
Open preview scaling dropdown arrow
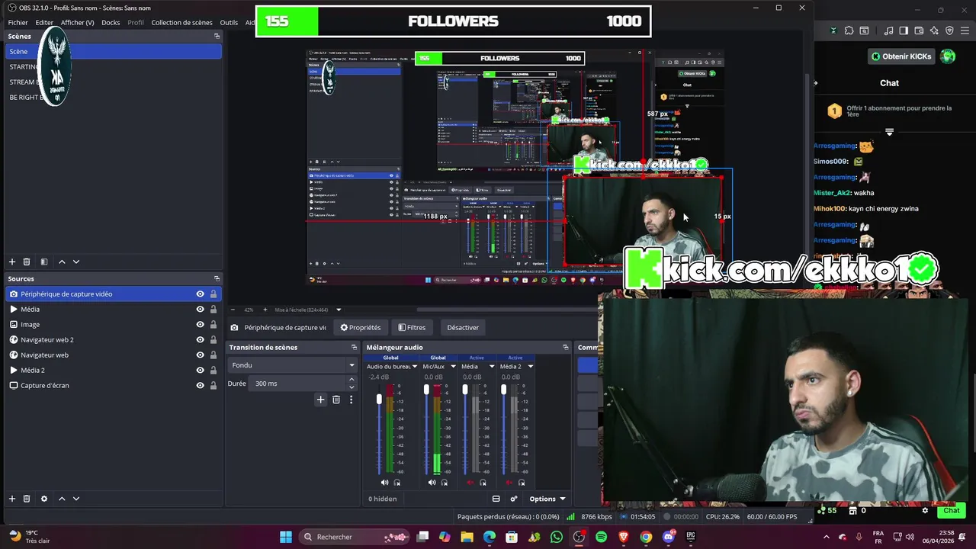(x=339, y=310)
